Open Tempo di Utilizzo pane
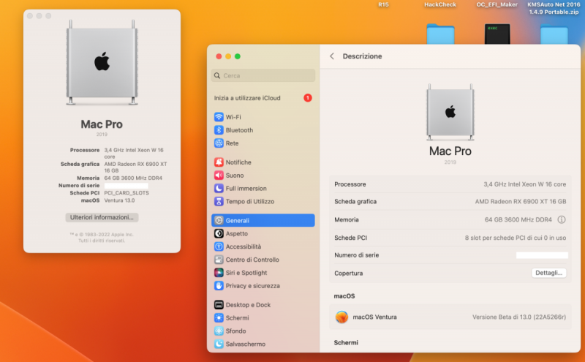The width and height of the screenshot is (585, 362). pyautogui.click(x=249, y=201)
